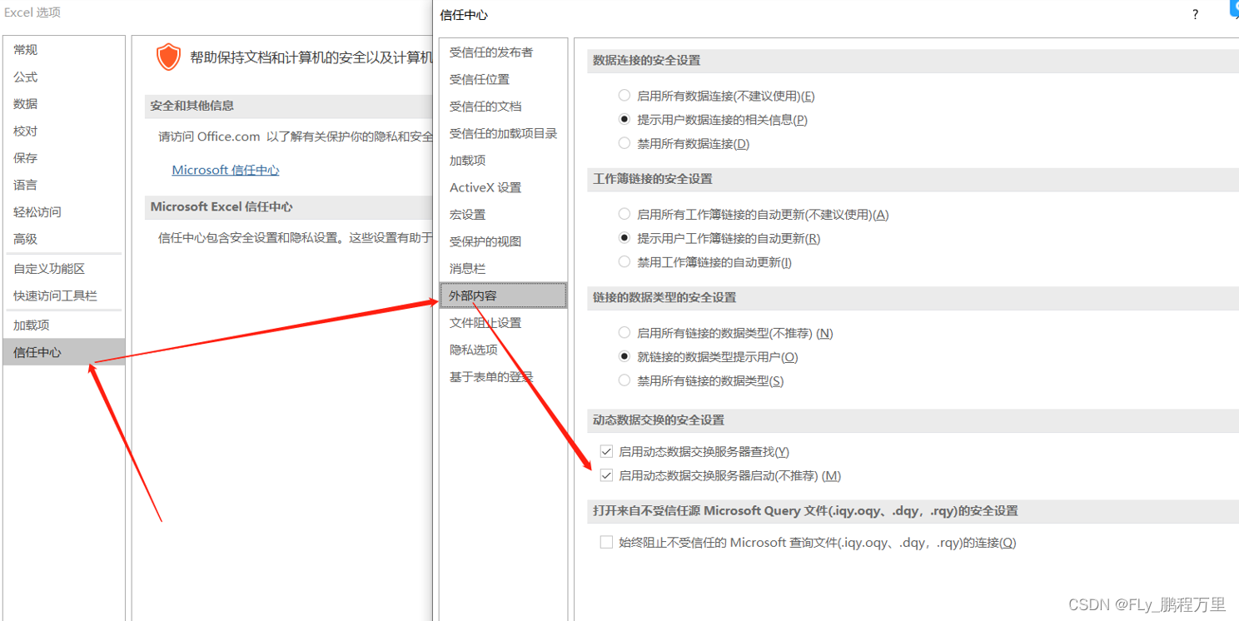
Task: Open 高级 in Excel options sidebar
Action: [x=64, y=239]
